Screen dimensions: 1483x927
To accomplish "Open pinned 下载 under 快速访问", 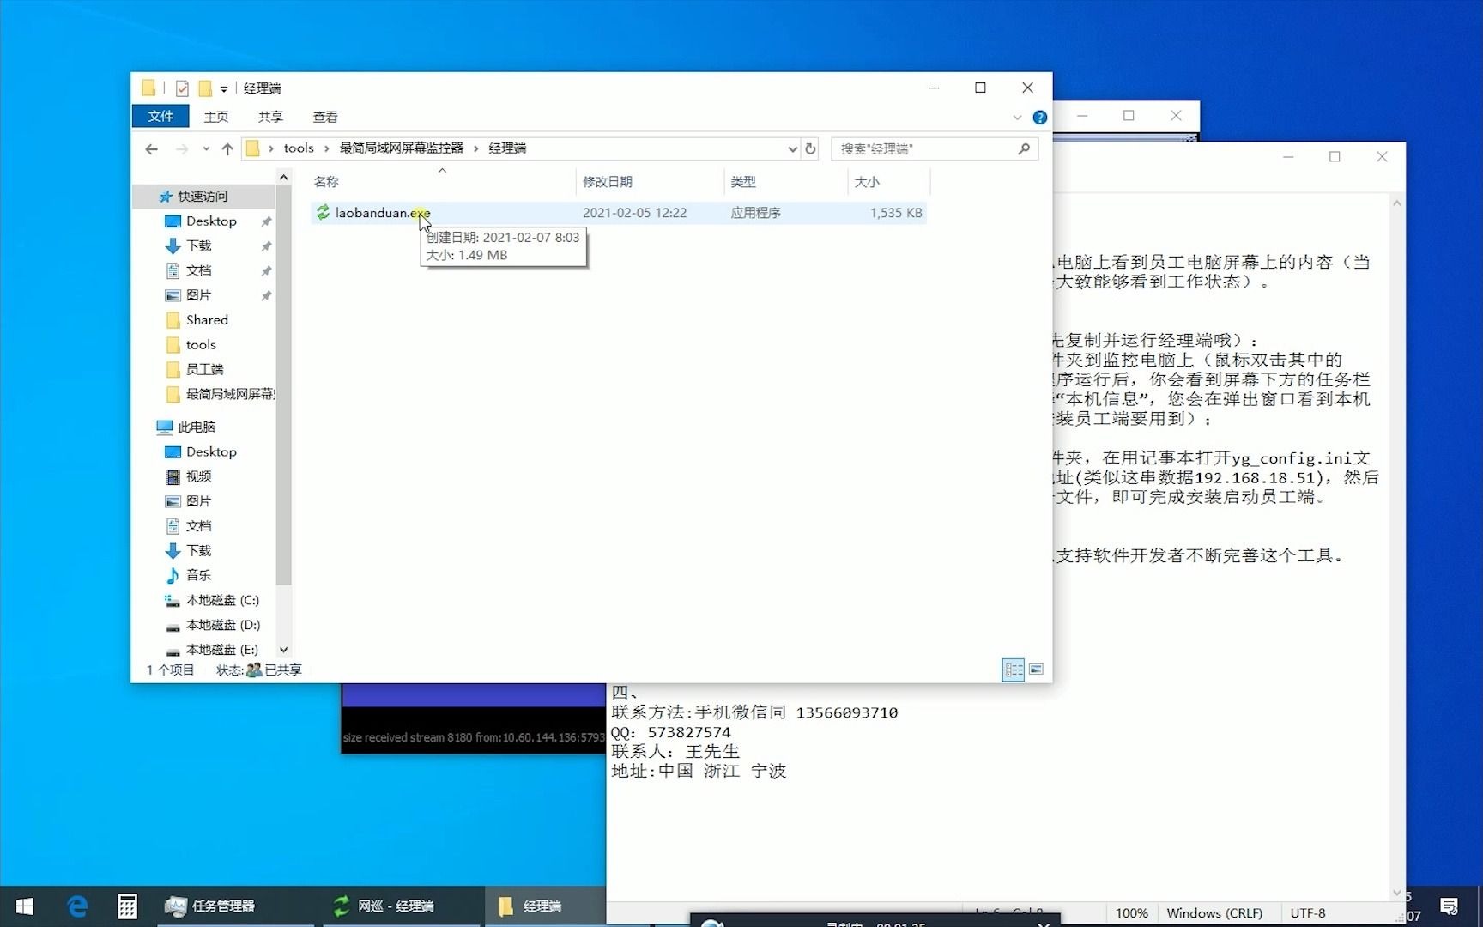I will [x=198, y=246].
